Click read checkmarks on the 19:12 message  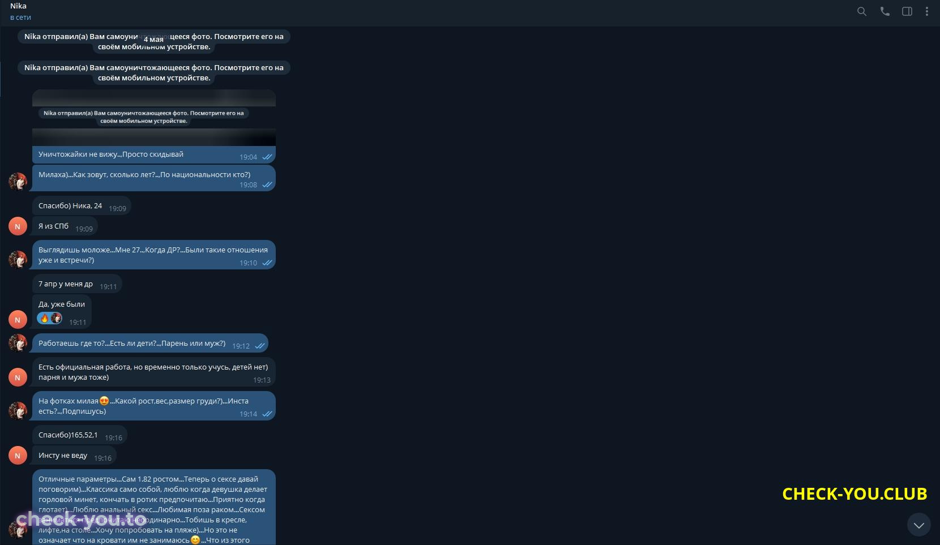click(x=260, y=346)
